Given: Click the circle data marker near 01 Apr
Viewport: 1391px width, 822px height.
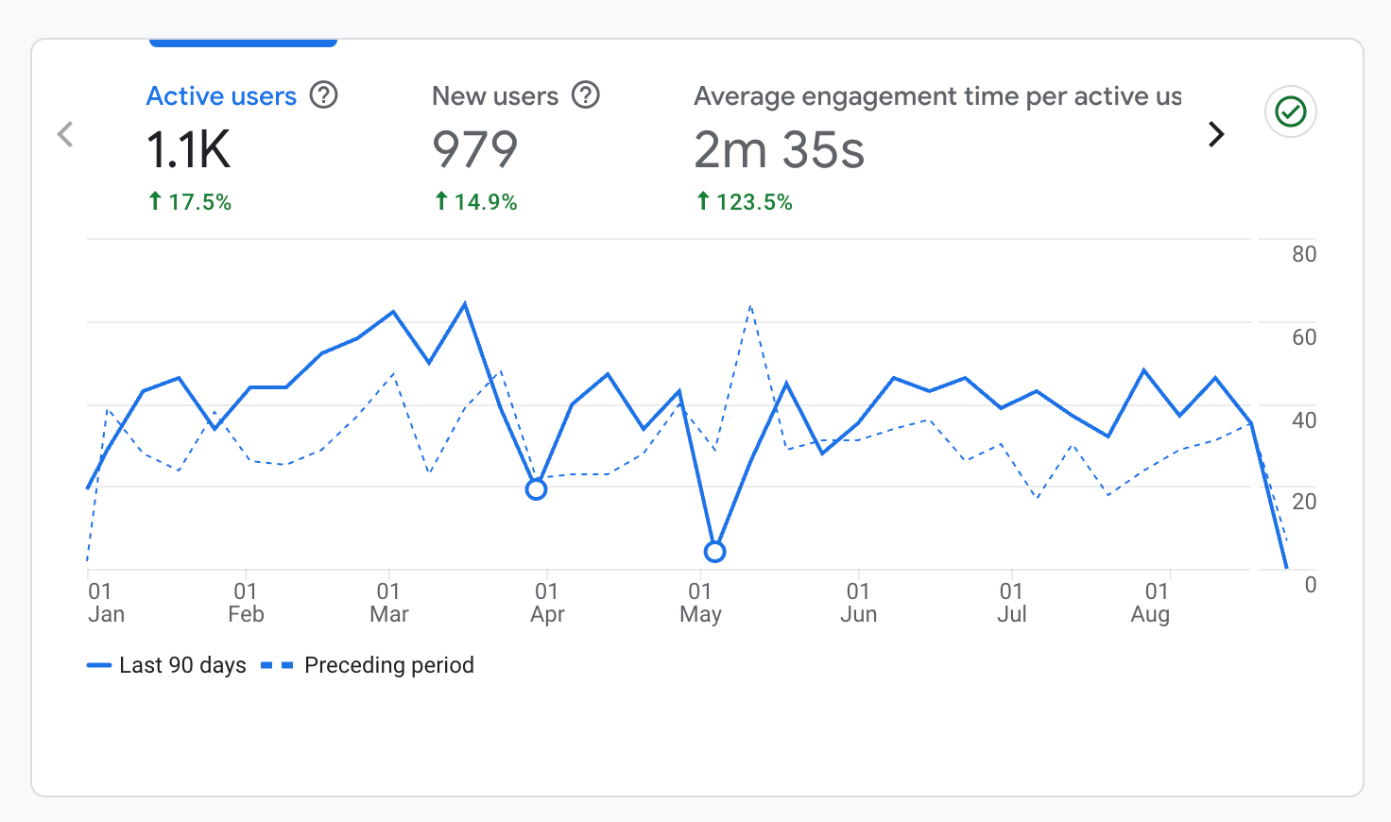Looking at the screenshot, I should click(x=536, y=489).
